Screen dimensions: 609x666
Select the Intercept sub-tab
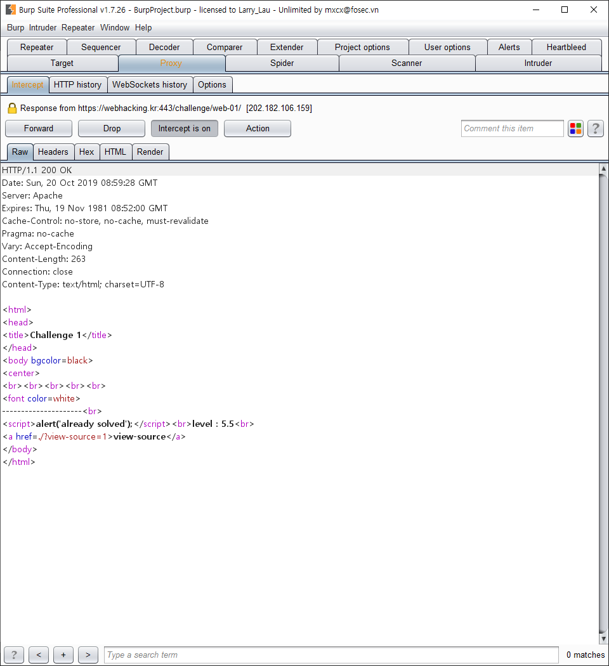(28, 85)
